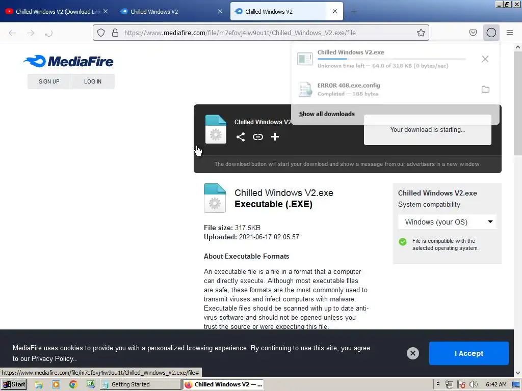Click the Start button

[14, 385]
